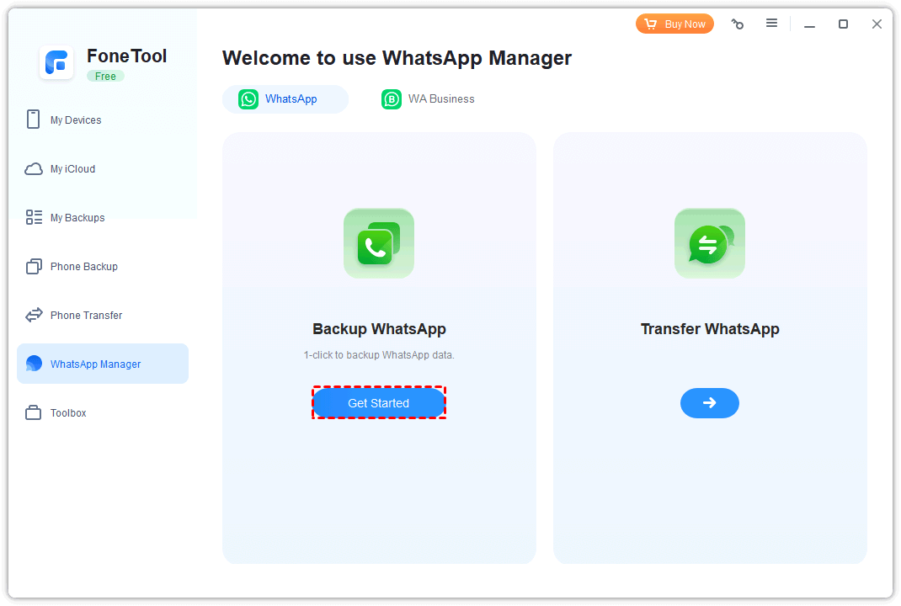This screenshot has height=606, width=901.
Task: Click the FoneTool logo icon
Action: click(56, 63)
